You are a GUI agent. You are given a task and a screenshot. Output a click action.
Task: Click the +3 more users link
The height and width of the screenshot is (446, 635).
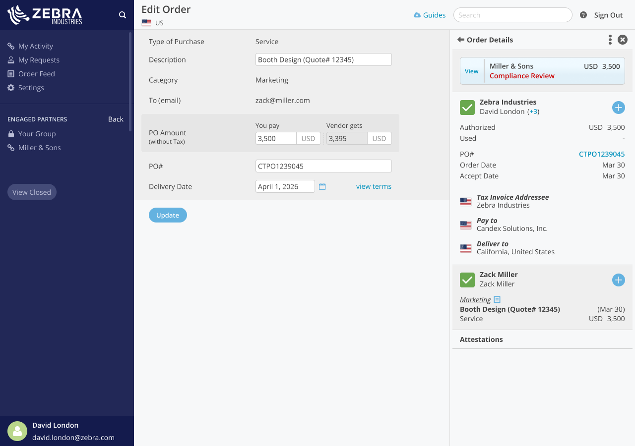pos(533,111)
